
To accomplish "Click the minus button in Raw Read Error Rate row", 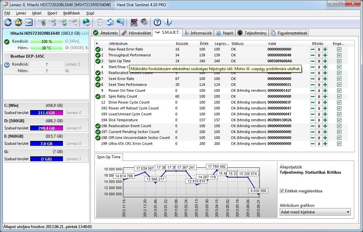I will [x=313, y=49].
